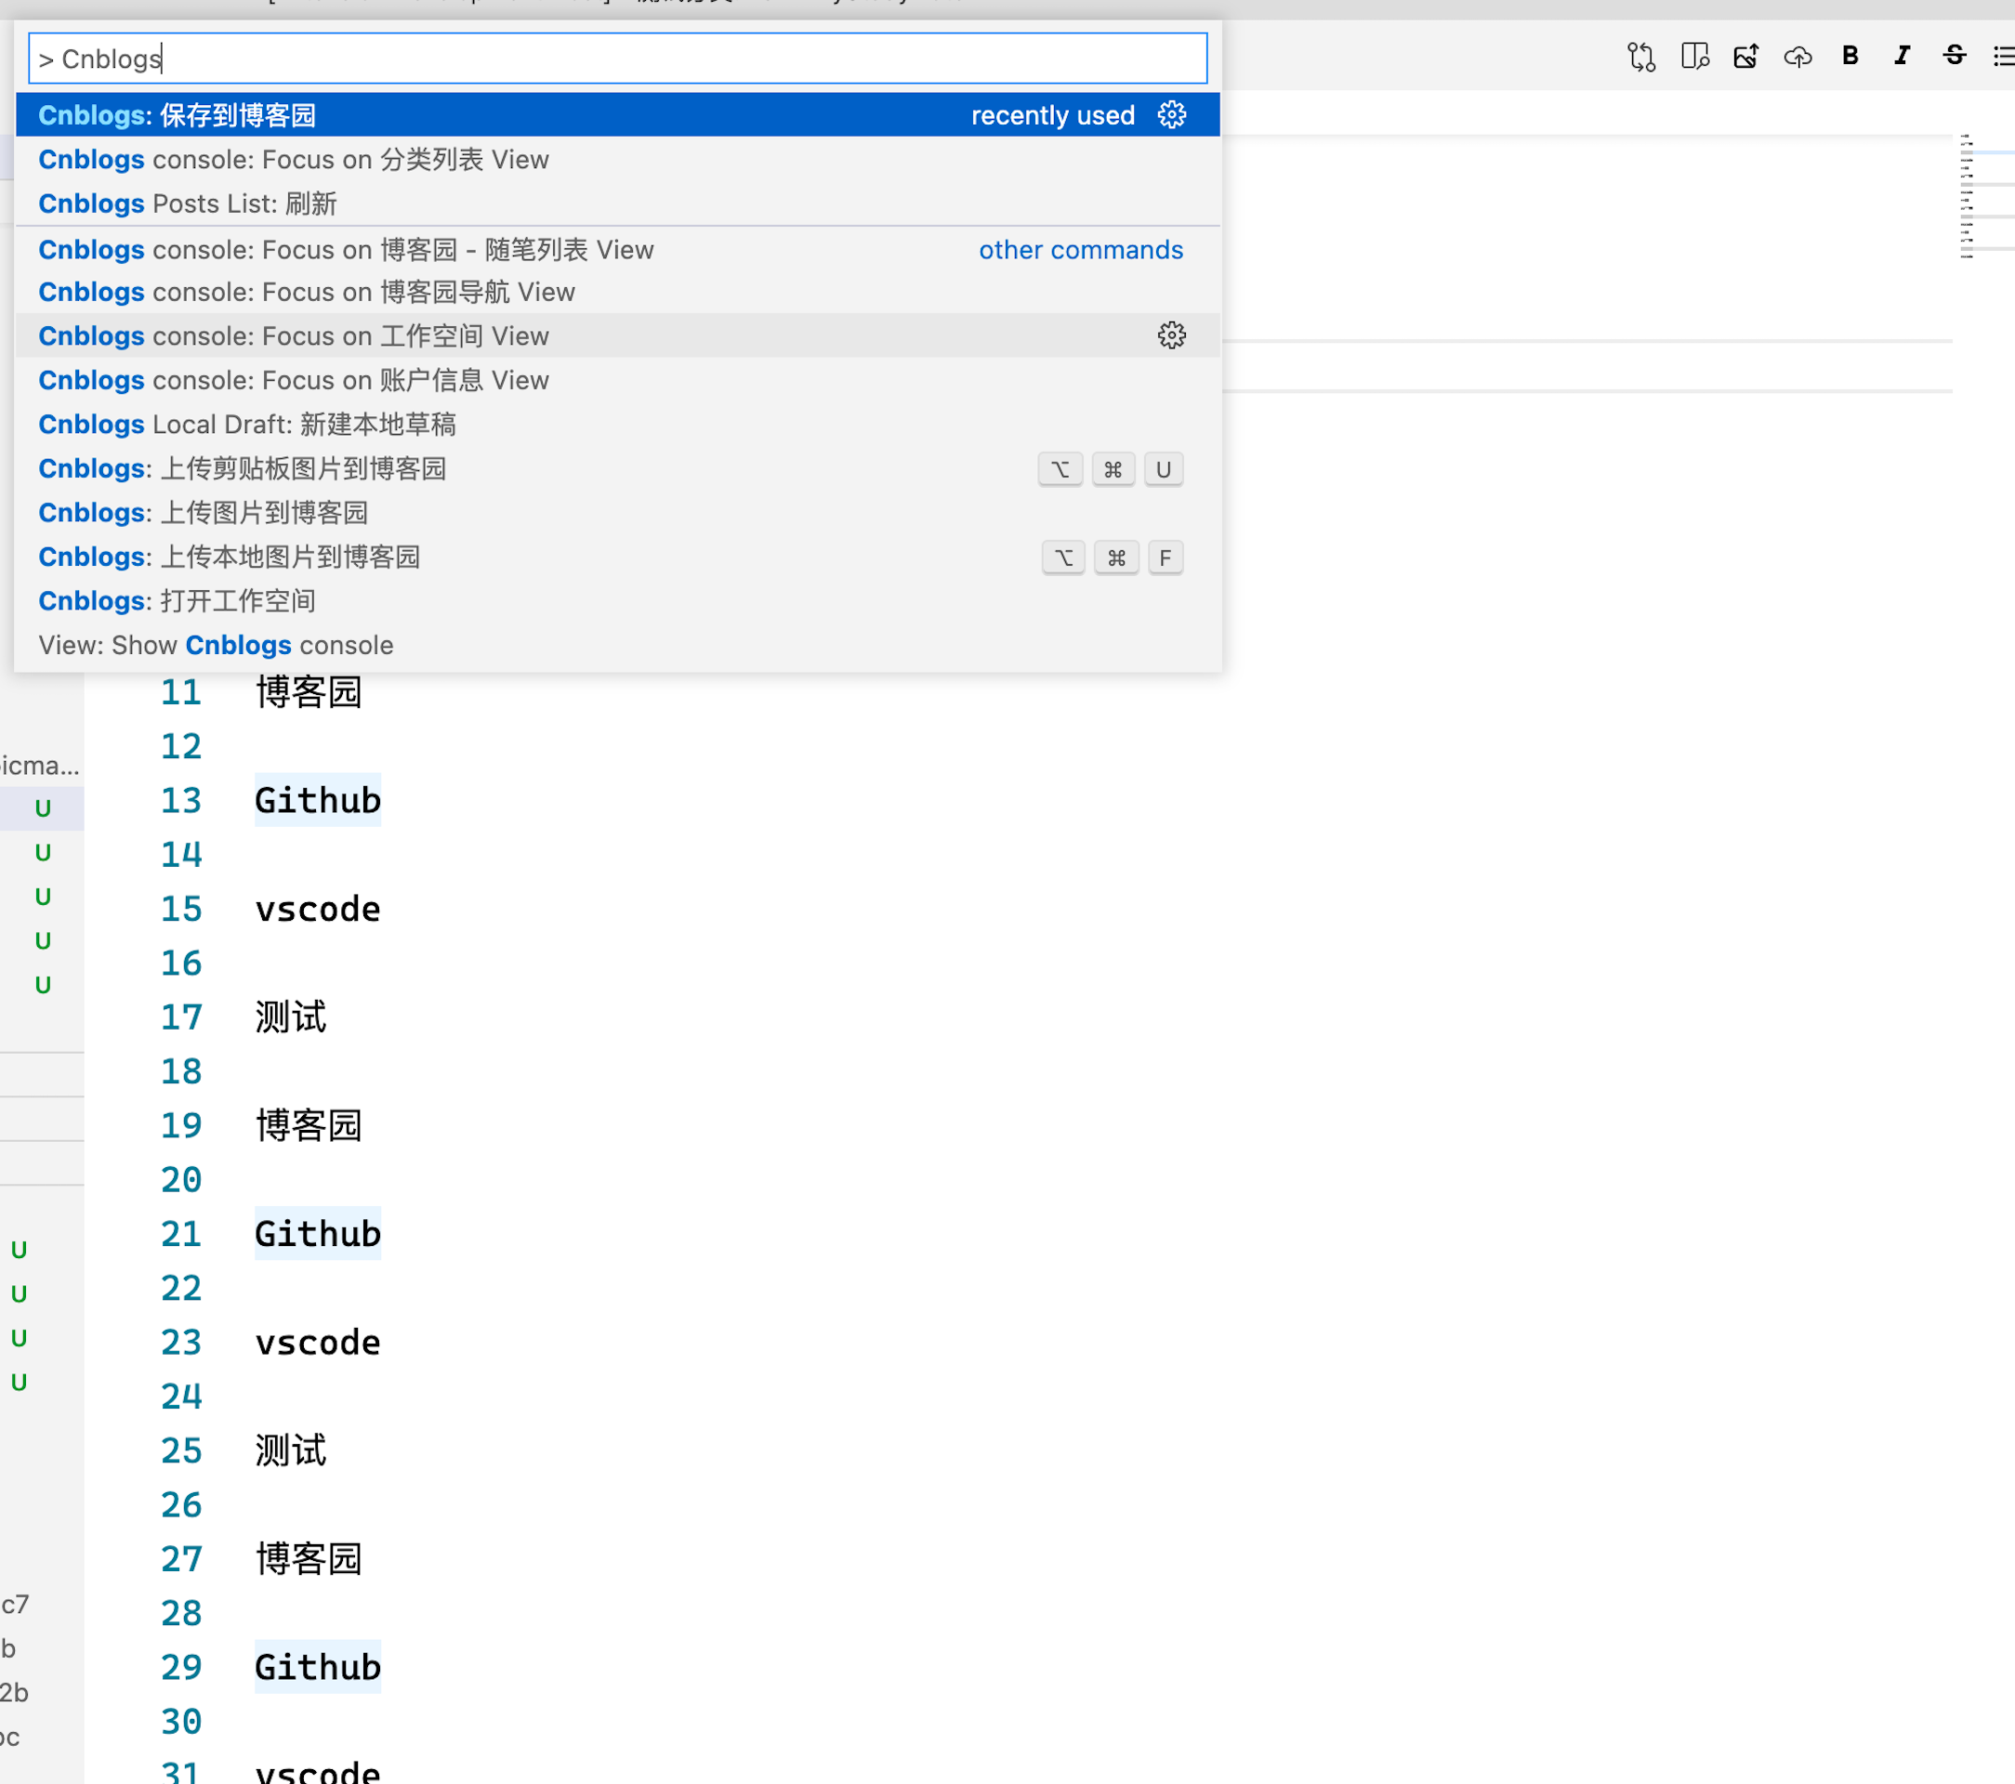Click gear icon on 工作空间 View row
2015x1784 pixels.
(x=1171, y=336)
